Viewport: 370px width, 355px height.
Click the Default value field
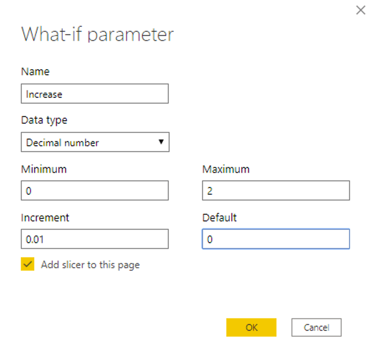tap(276, 239)
